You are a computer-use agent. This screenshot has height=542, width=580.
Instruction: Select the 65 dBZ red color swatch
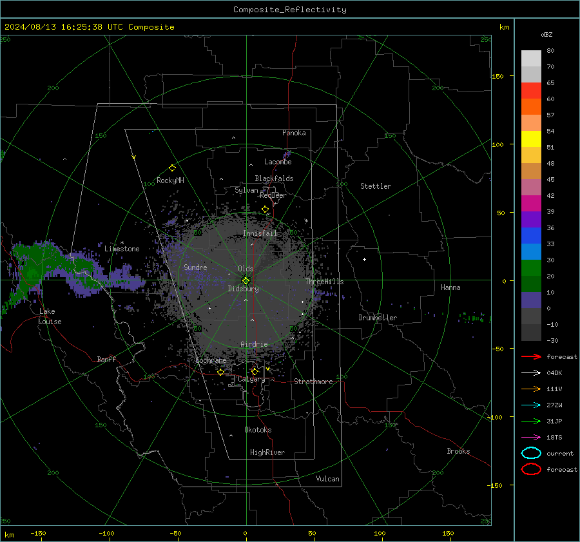click(531, 90)
